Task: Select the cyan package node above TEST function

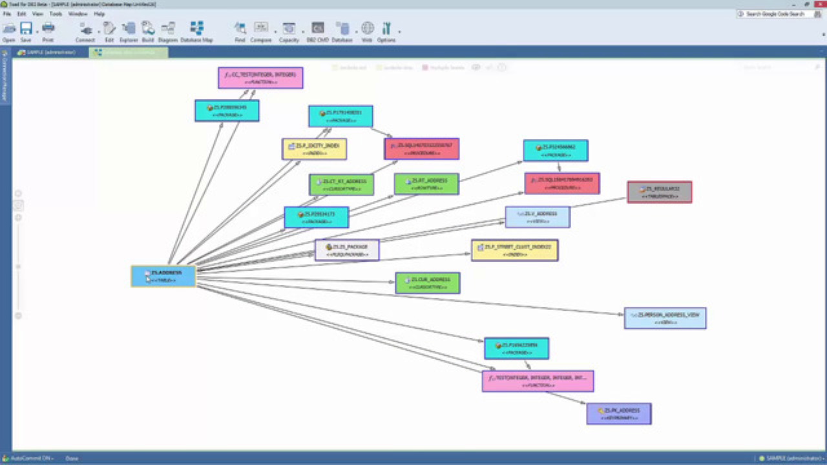Action: (x=517, y=348)
